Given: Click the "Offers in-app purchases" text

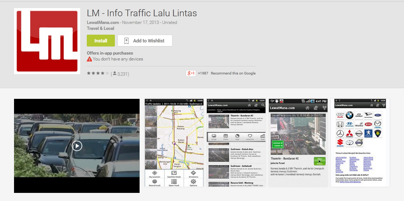Looking at the screenshot, I should click(x=110, y=53).
